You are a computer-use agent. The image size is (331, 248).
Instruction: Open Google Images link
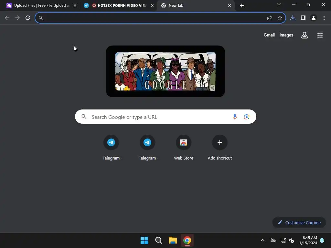286,35
